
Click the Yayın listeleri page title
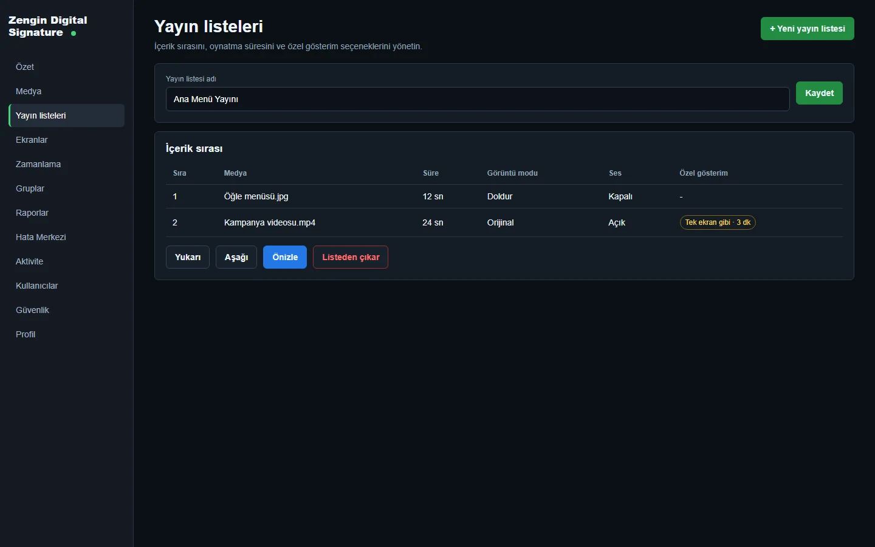tap(208, 26)
